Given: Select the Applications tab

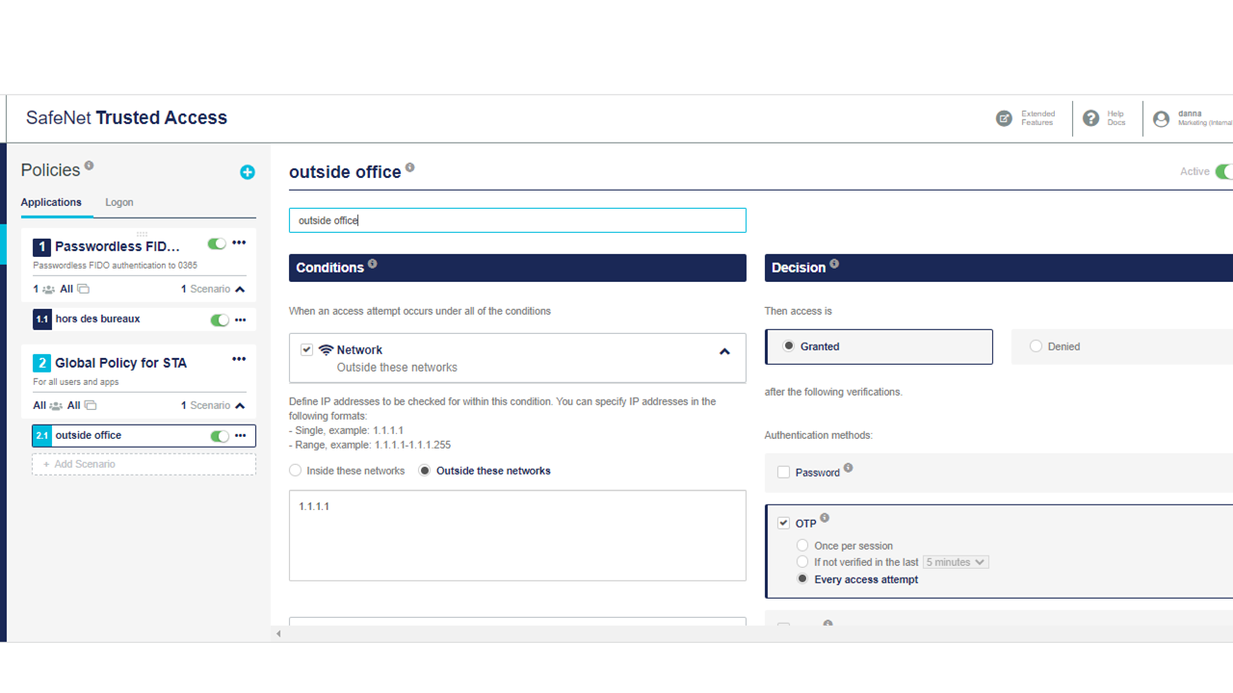Looking at the screenshot, I should pyautogui.click(x=51, y=202).
